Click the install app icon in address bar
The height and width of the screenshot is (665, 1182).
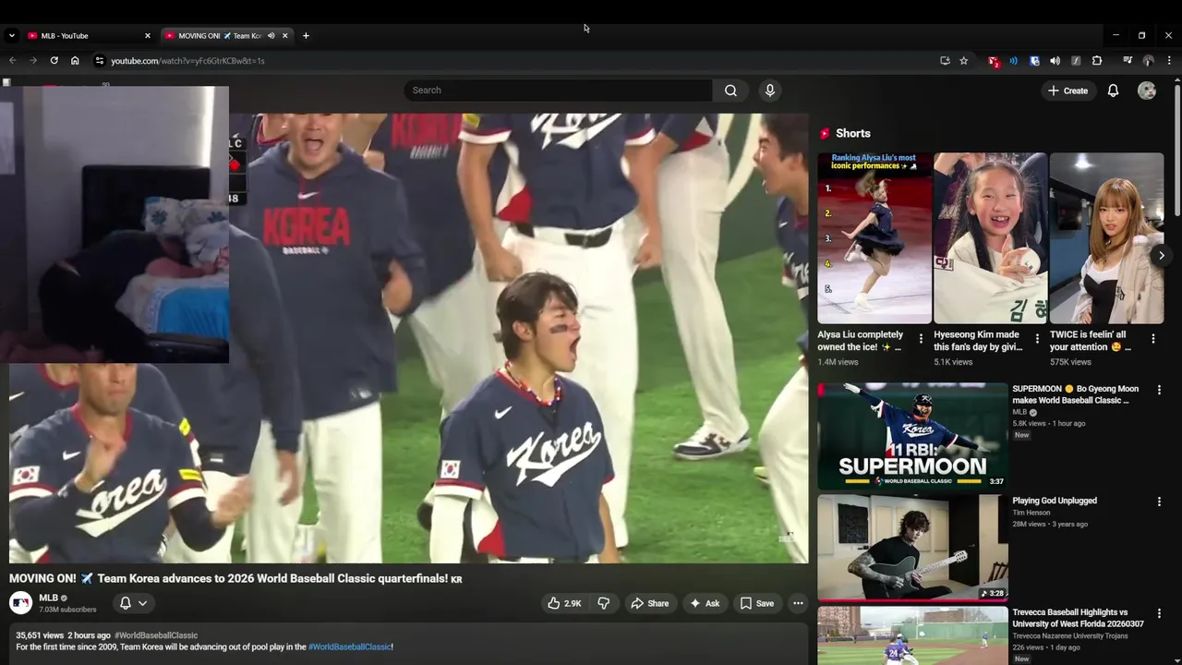[945, 61]
